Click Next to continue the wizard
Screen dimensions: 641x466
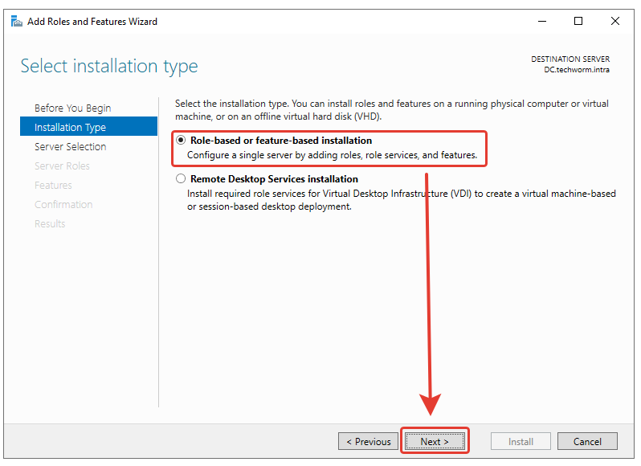434,441
